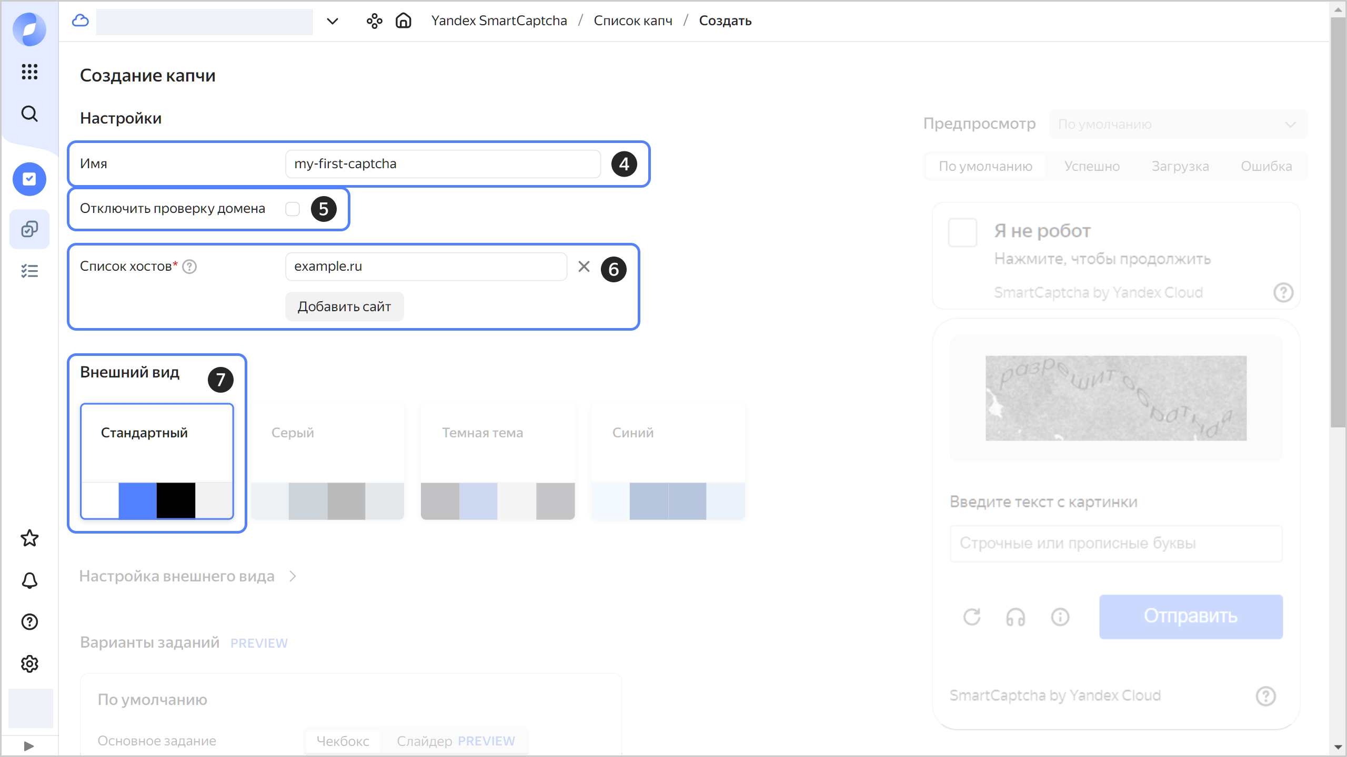Open the Предпросмотр По умолчанию dropdown
This screenshot has width=1347, height=757.
(x=1178, y=125)
